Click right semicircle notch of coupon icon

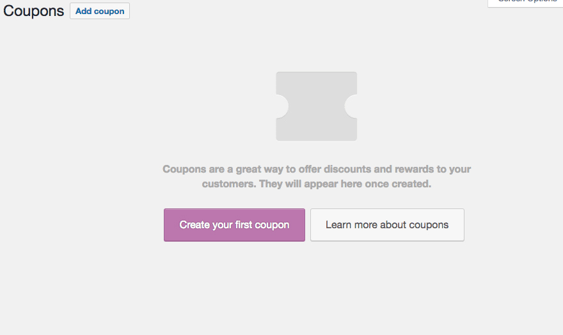coord(351,106)
